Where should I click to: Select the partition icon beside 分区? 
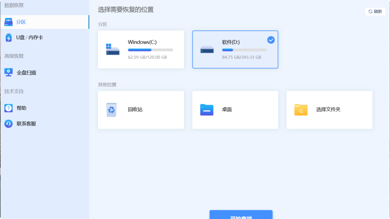(8, 22)
